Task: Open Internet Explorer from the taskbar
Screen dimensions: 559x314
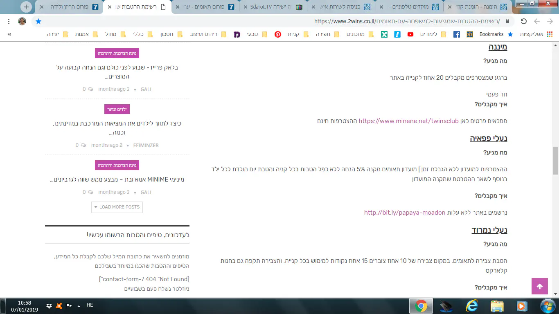Action: tap(471, 305)
